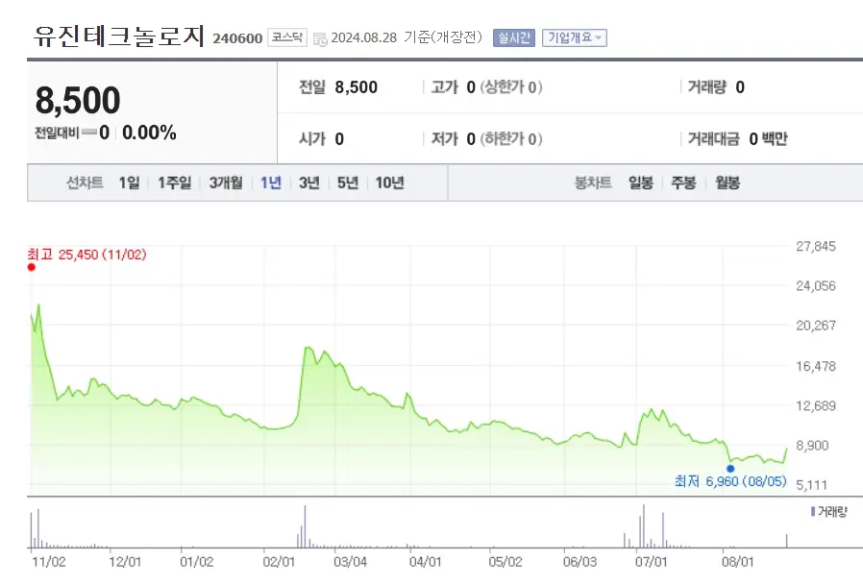This screenshot has height=585, width=863.
Task: Switch to the 3개월 chart view
Action: 224,182
